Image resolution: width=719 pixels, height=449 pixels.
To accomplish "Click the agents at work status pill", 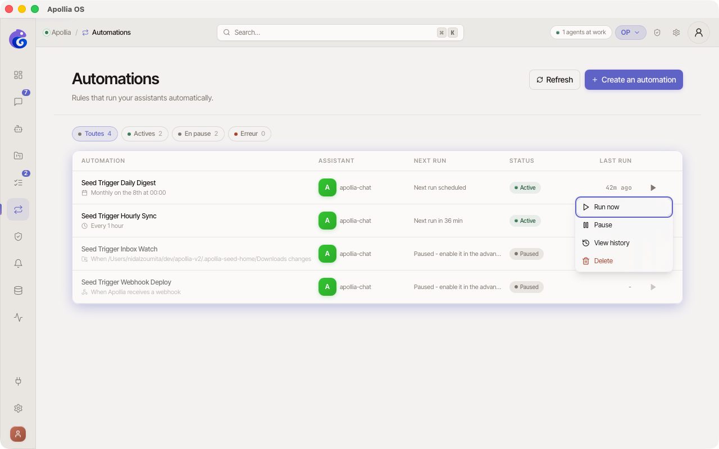I will point(581,33).
